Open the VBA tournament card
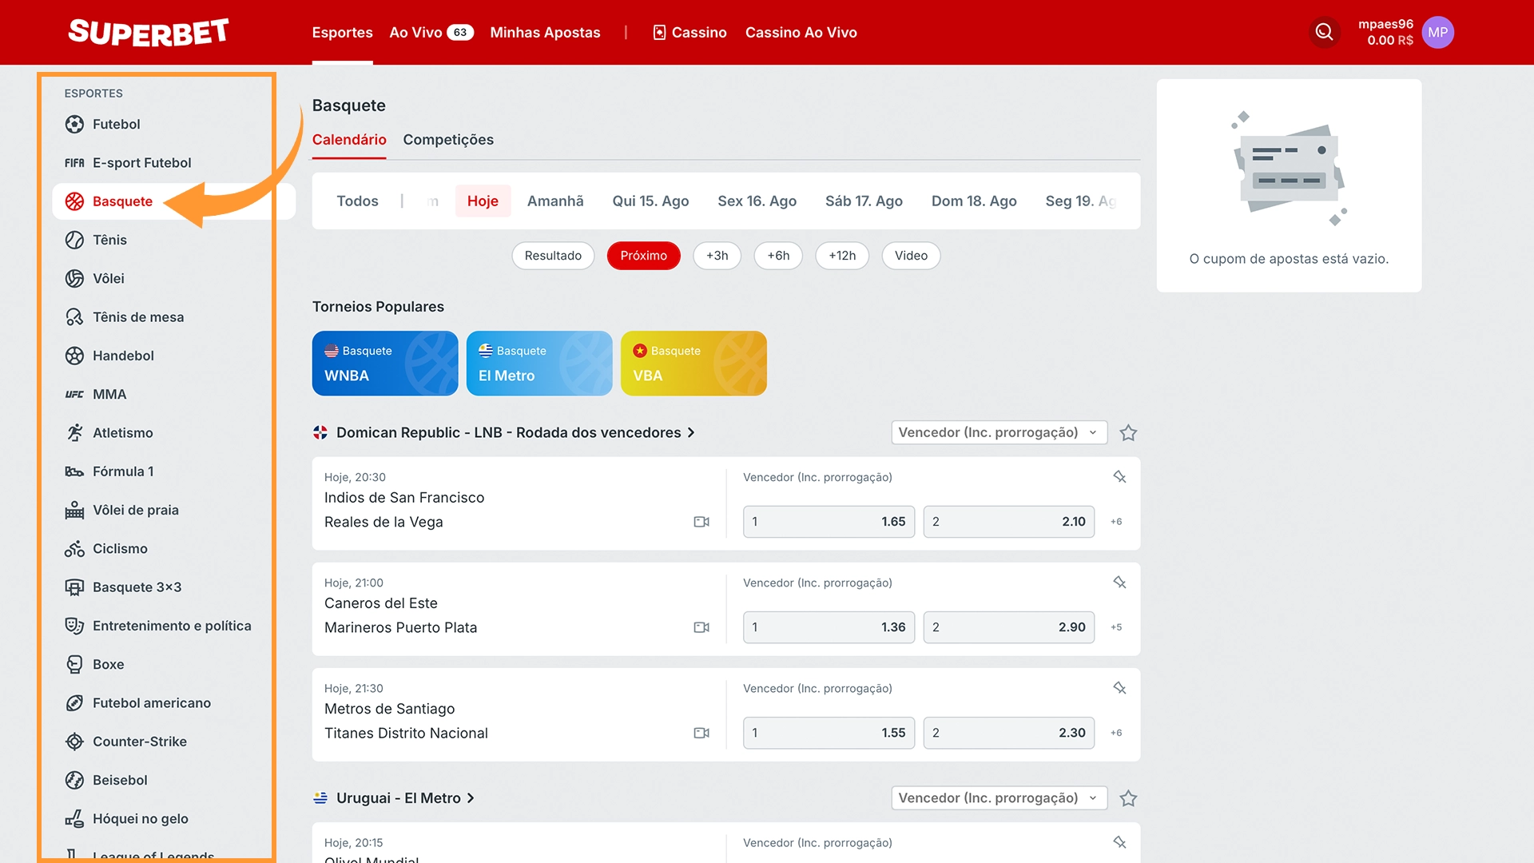The image size is (1534, 863). (x=693, y=364)
